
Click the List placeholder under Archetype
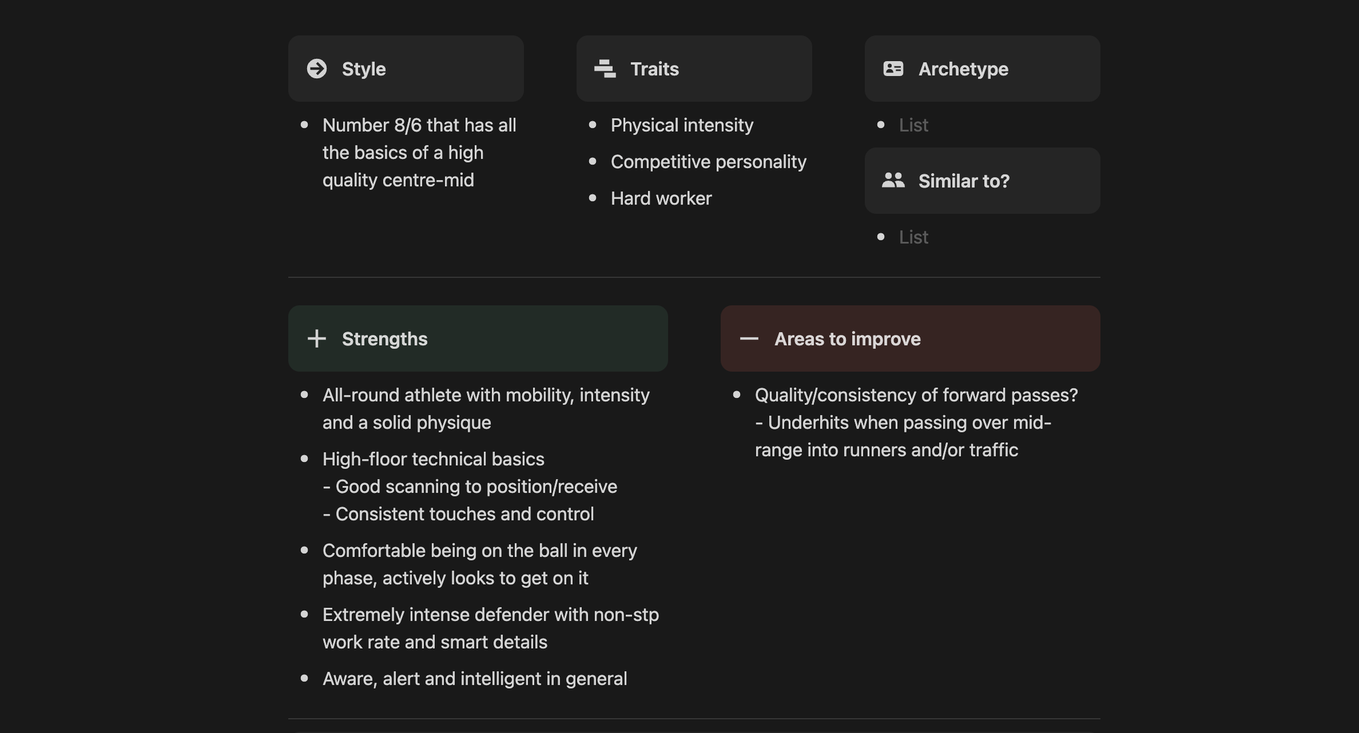[913, 124]
